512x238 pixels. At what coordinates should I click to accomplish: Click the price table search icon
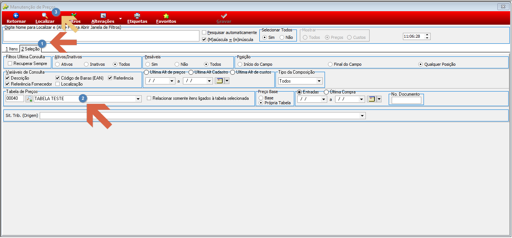[x=29, y=99]
